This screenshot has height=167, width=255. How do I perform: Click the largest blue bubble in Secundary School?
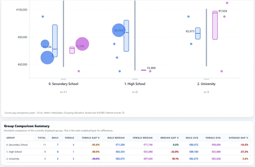[x=47, y=58]
